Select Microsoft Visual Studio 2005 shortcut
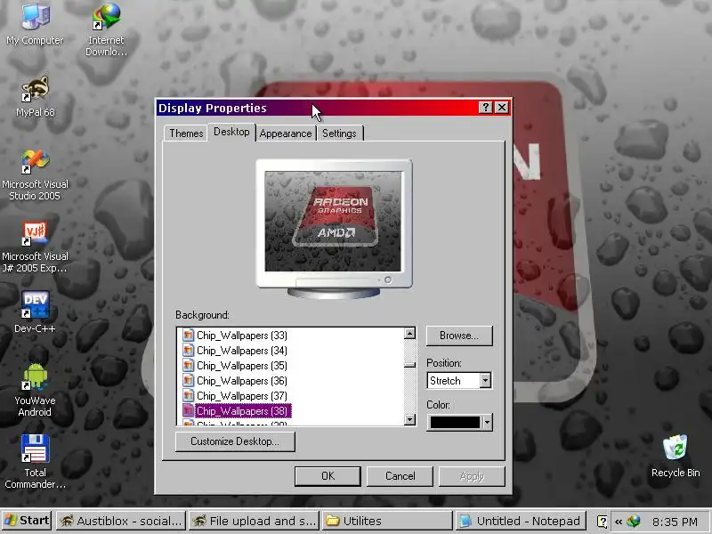The image size is (712, 534). tap(35, 174)
